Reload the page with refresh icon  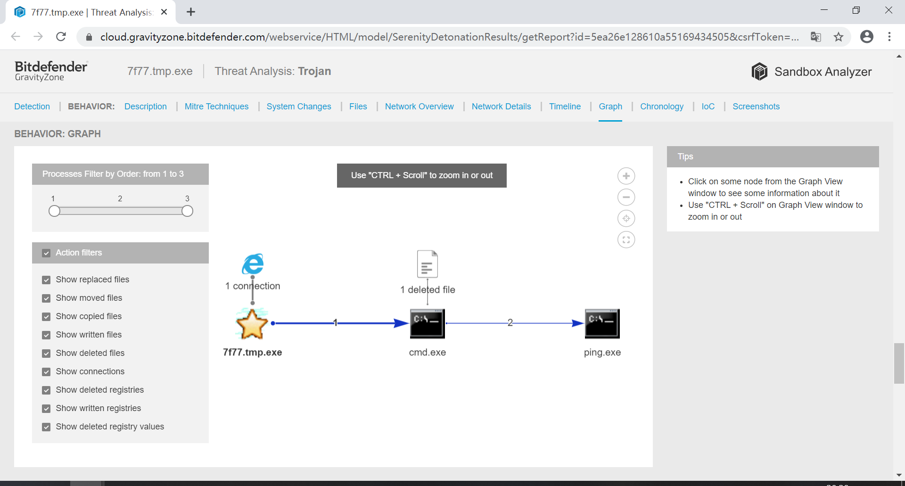click(61, 37)
